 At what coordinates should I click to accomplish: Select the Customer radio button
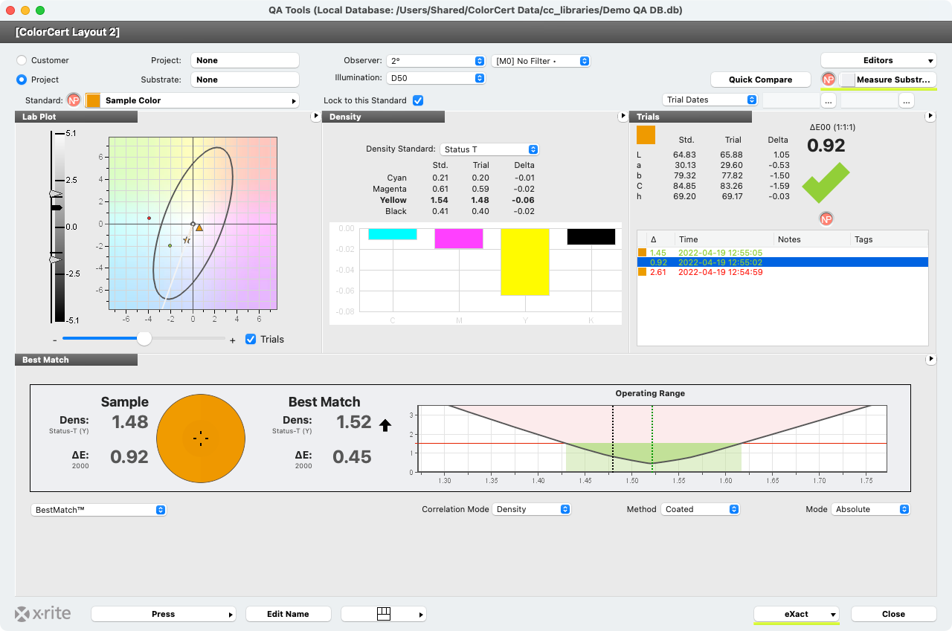(23, 60)
